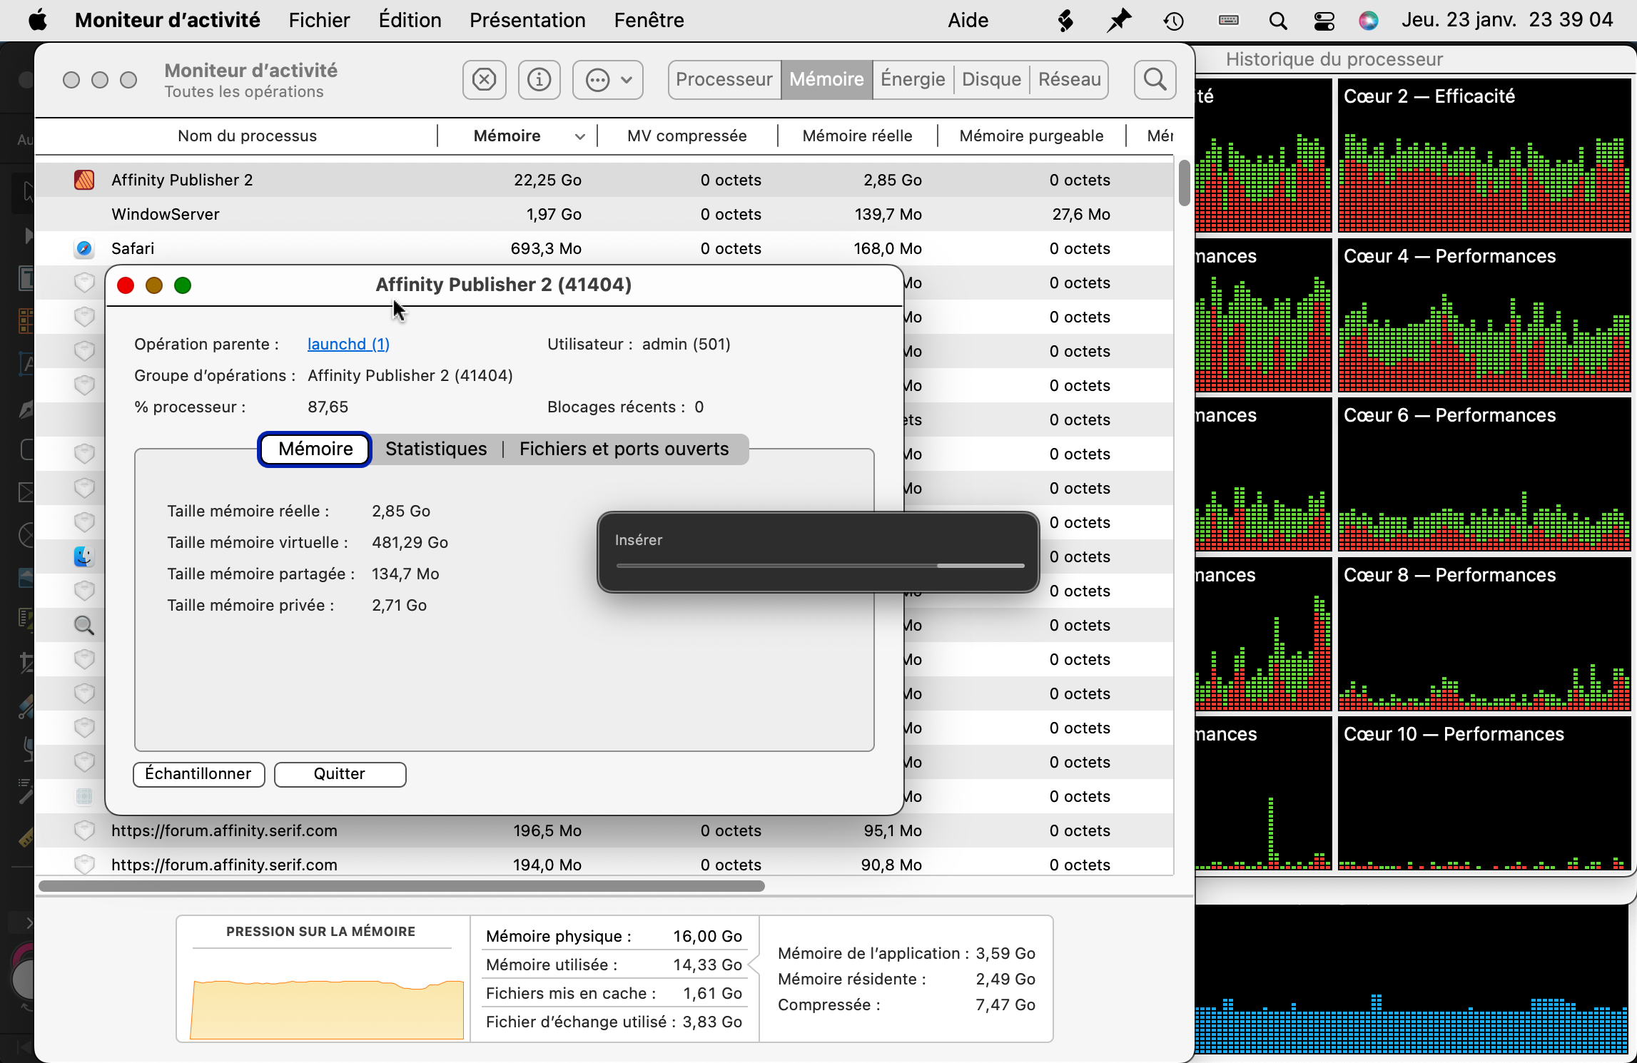Click the Finder icon in the process list
The height and width of the screenshot is (1063, 1637).
[84, 556]
